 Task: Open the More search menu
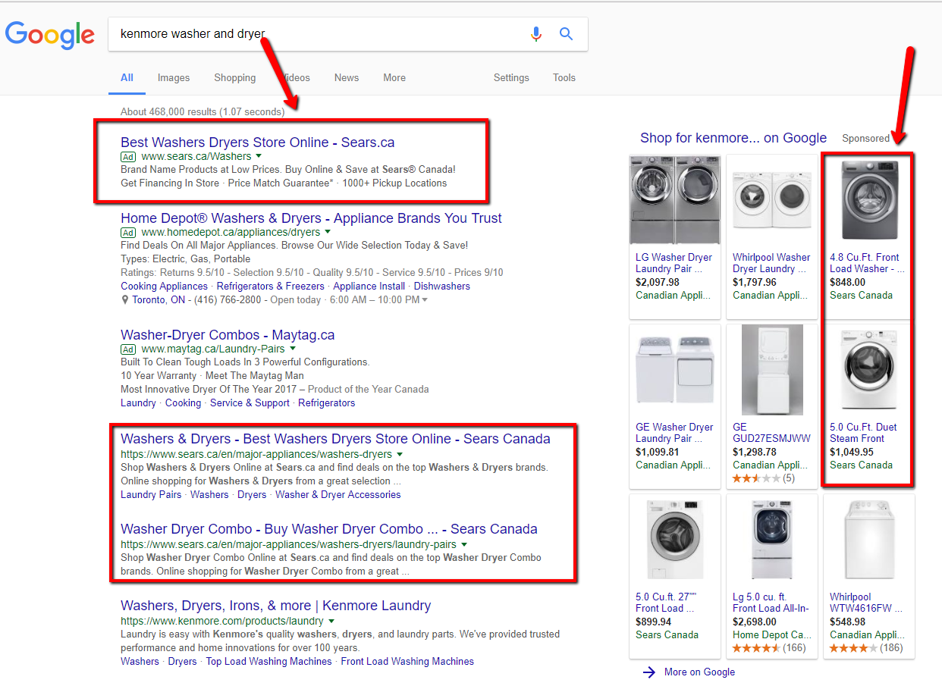tap(394, 78)
